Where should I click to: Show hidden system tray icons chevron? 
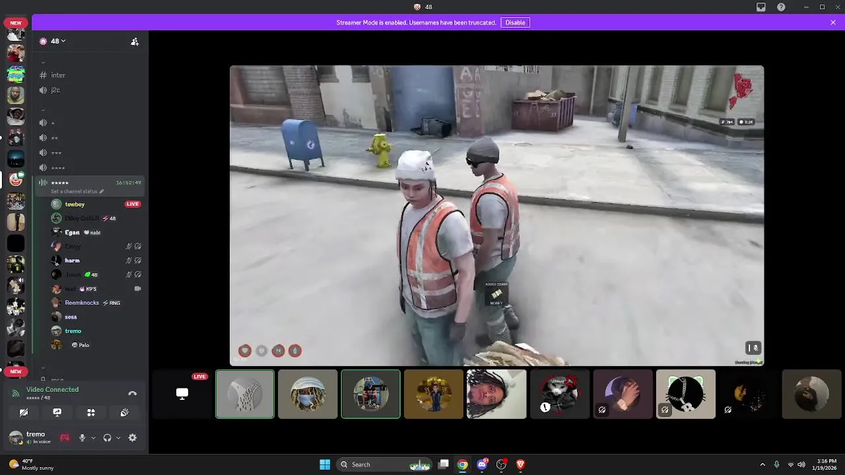(x=762, y=464)
